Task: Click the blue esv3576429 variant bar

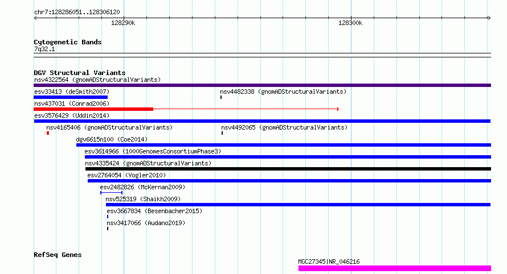Action: 262,121
